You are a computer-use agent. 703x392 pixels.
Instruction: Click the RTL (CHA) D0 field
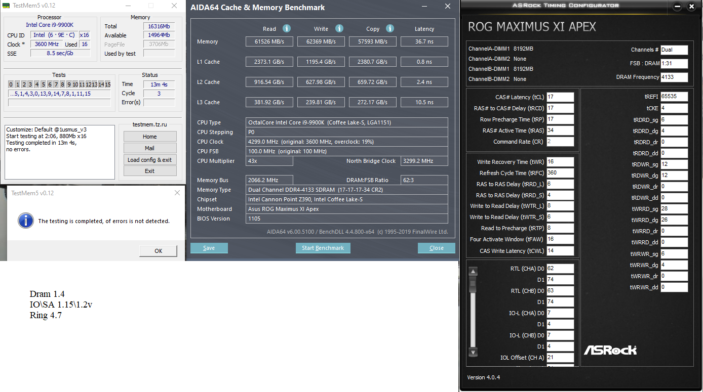click(560, 269)
